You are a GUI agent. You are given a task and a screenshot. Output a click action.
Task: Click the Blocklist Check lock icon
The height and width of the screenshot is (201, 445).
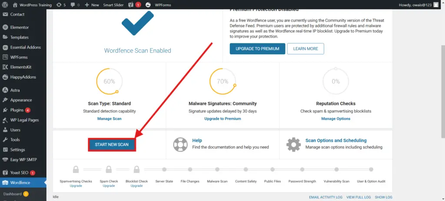(136, 170)
